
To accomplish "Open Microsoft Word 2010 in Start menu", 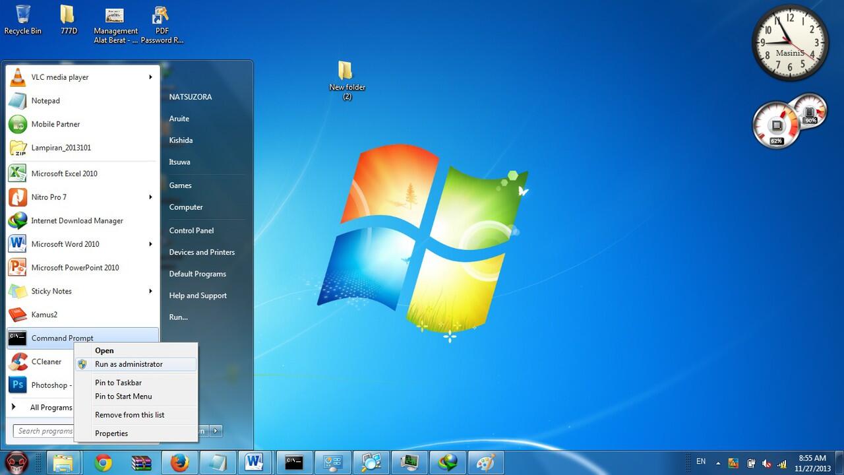I will 82,244.
